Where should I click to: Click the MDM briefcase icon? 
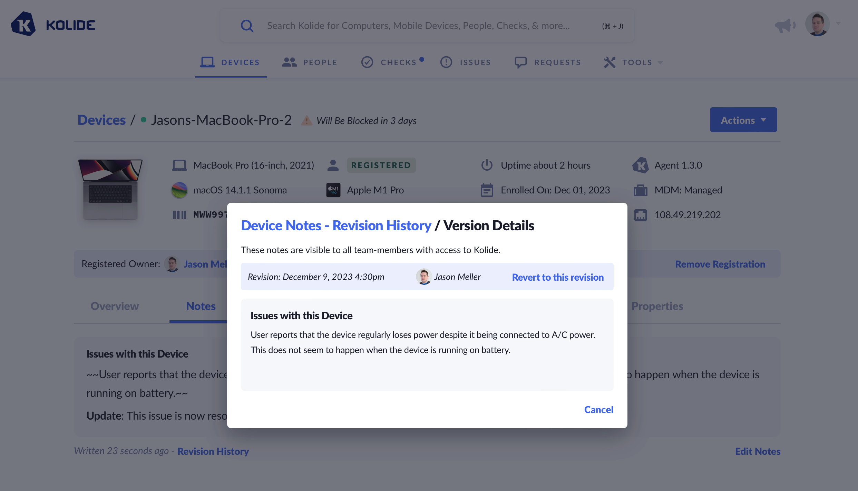click(x=641, y=190)
